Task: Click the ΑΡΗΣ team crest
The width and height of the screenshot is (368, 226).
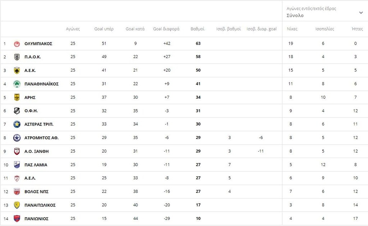Action: 17,97
